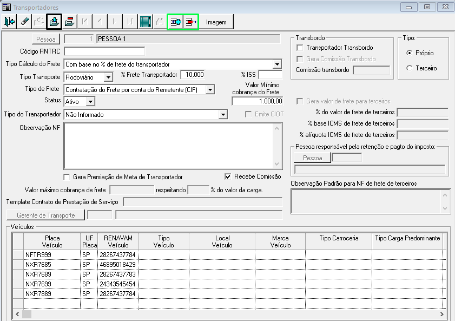The width and height of the screenshot is (455, 321).
Task: Click the Tipo Carga Predominante column header
Action: 407,241
